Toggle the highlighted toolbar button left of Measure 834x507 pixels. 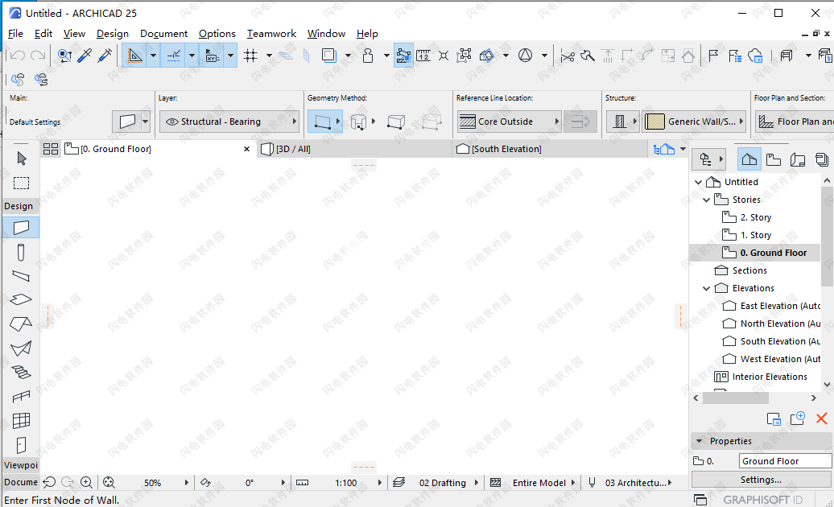403,56
